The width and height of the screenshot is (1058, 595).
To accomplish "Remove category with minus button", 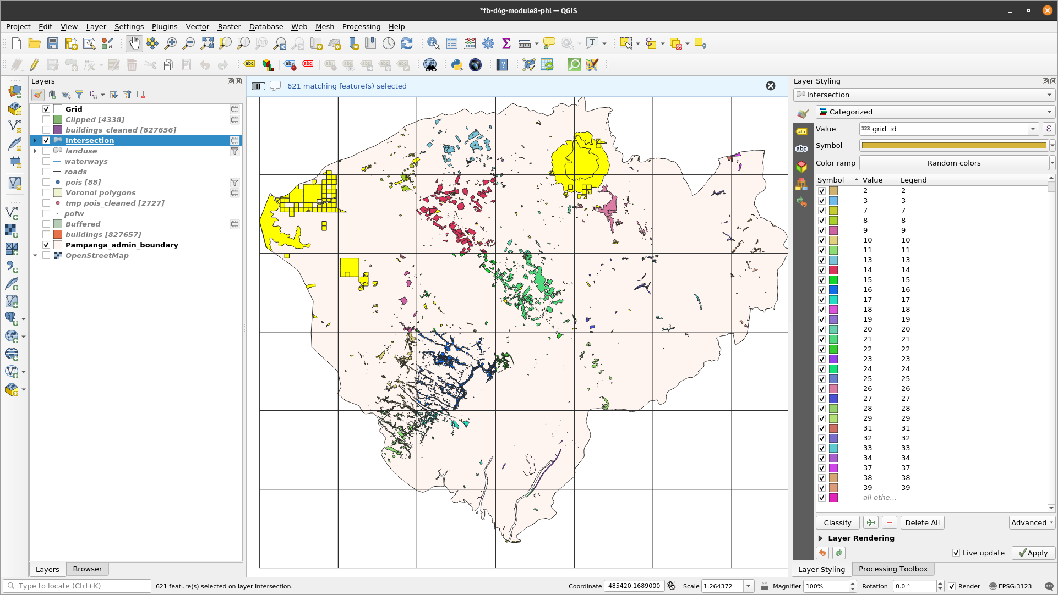I will tap(890, 522).
